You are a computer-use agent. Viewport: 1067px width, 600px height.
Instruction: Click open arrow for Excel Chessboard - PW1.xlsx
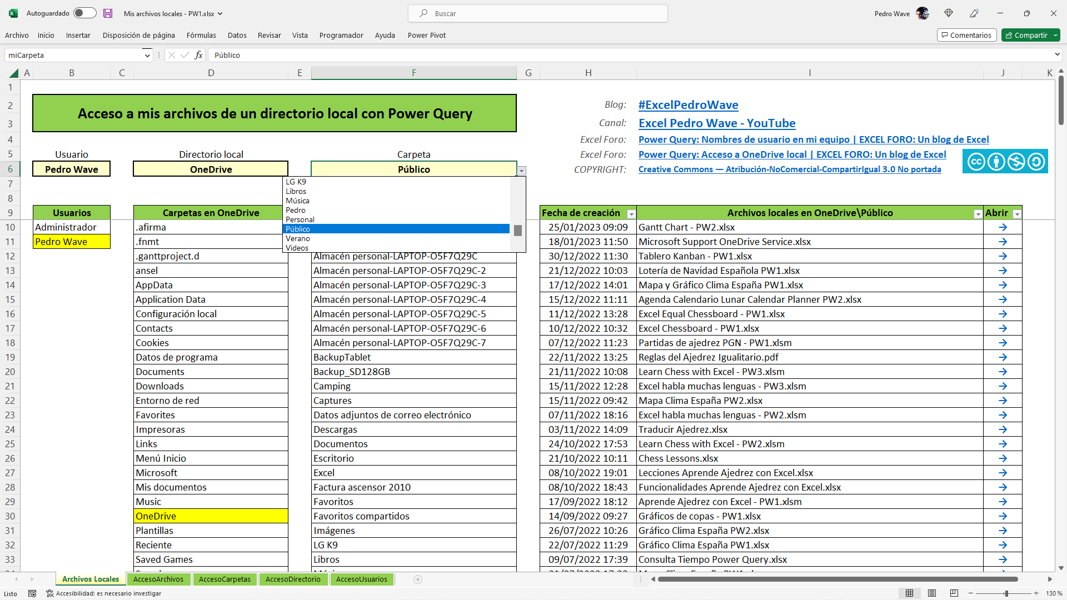click(1003, 328)
